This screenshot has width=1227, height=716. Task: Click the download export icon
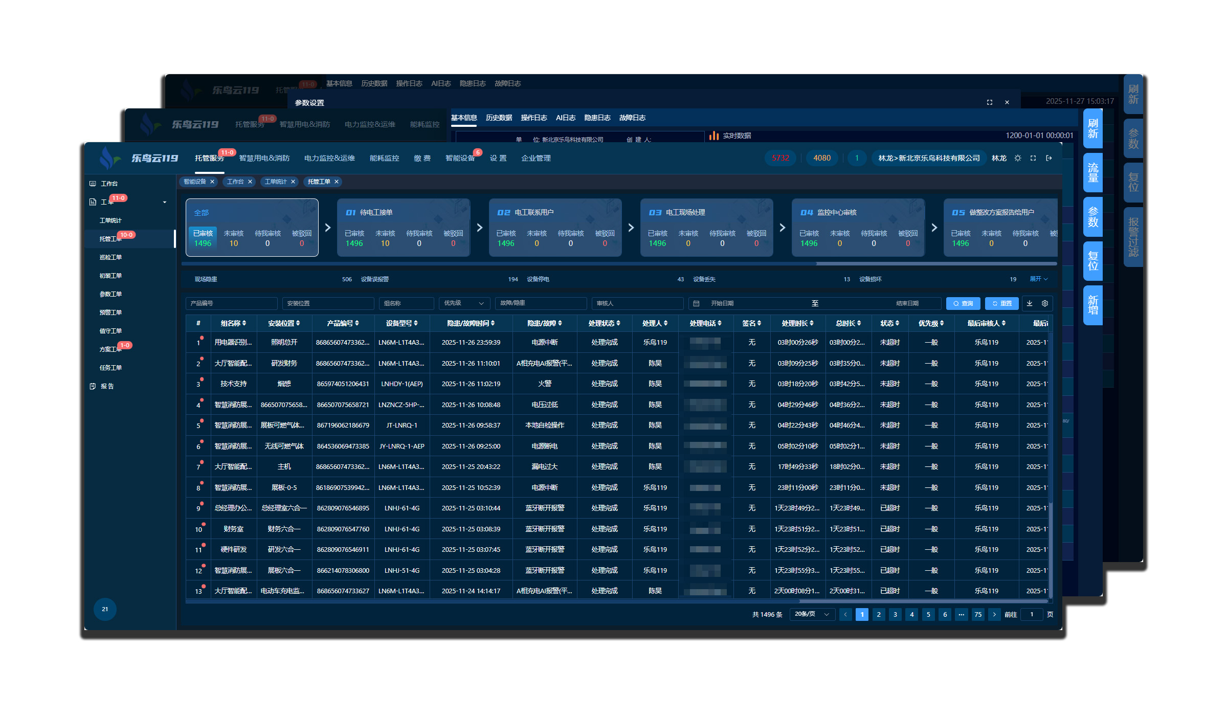[1030, 303]
